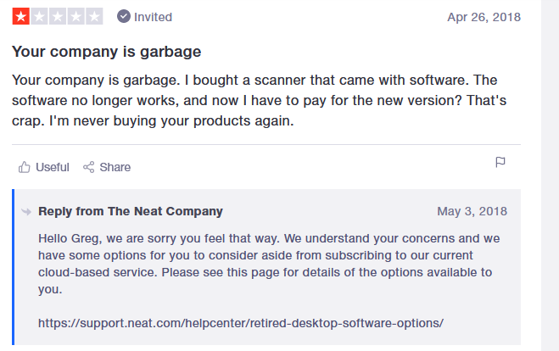Image resolution: width=559 pixels, height=351 pixels.
Task: Click the review date Apr 26, 2018
Action: 484,17
